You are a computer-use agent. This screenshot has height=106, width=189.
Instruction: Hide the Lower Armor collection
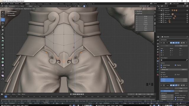tap(187, 18)
